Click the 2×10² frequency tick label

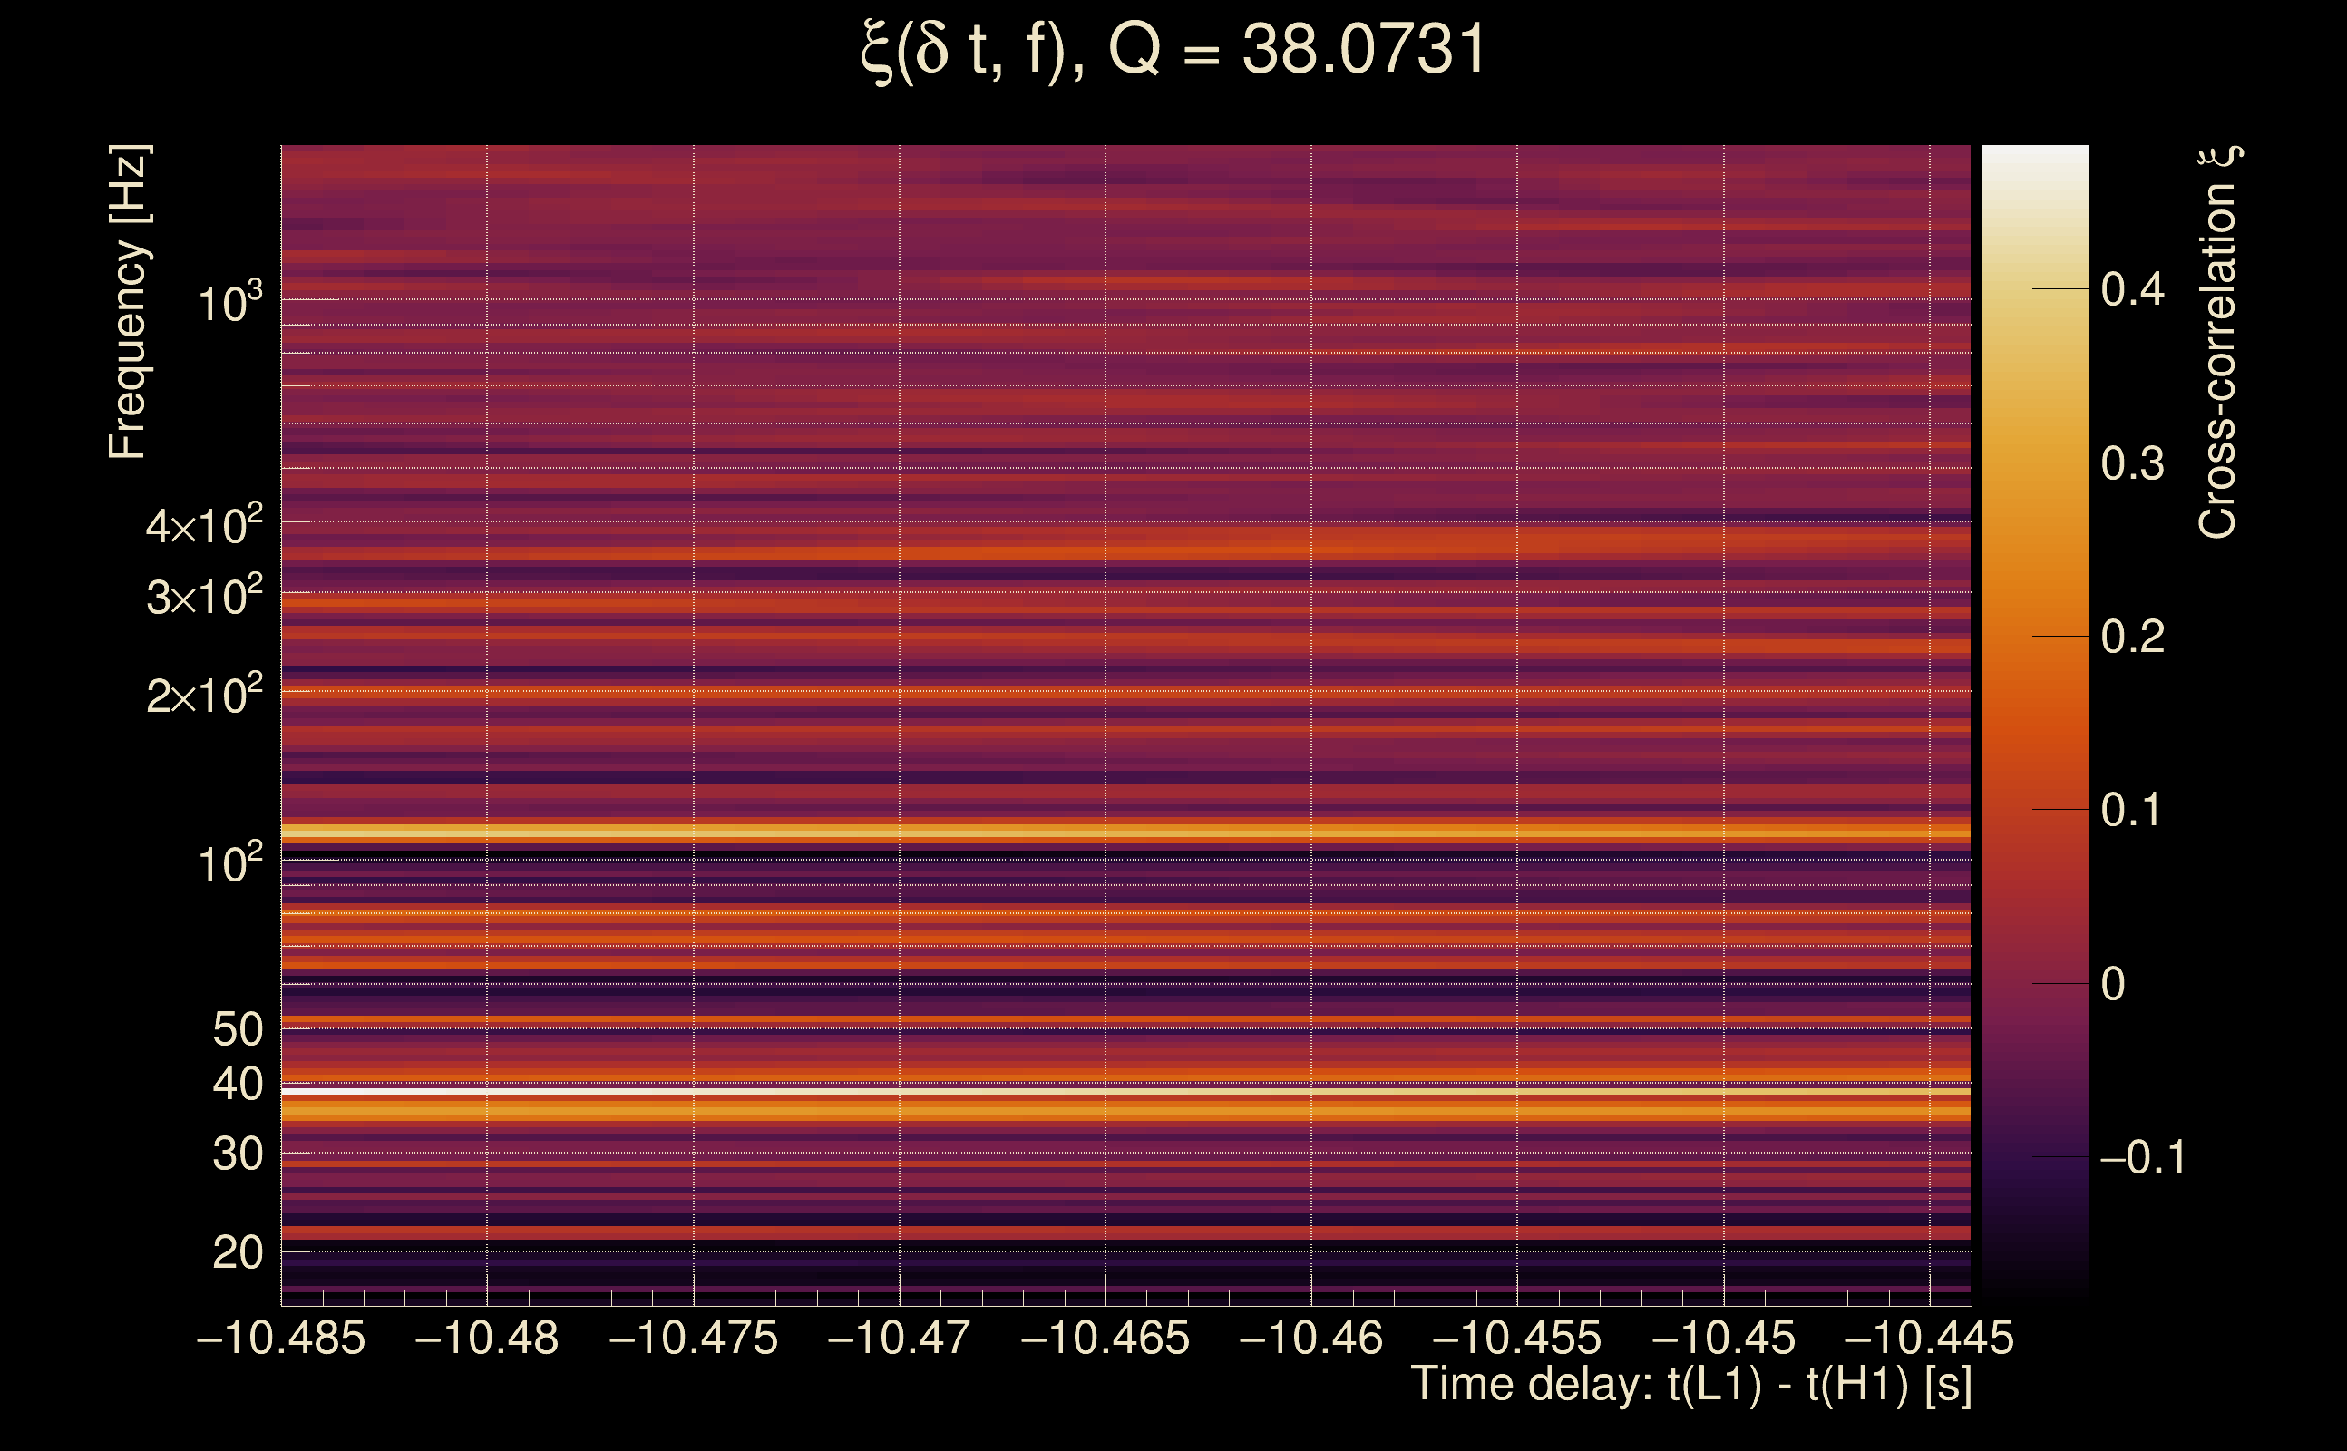click(x=203, y=695)
